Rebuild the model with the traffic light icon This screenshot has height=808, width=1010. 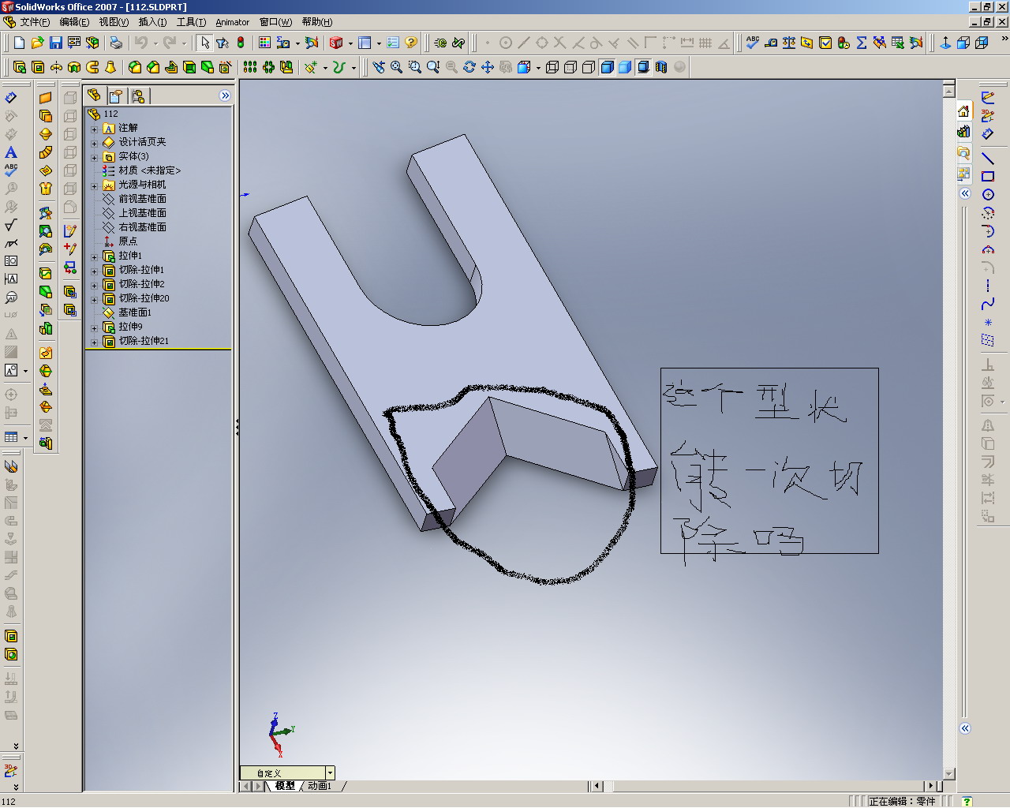click(x=241, y=43)
